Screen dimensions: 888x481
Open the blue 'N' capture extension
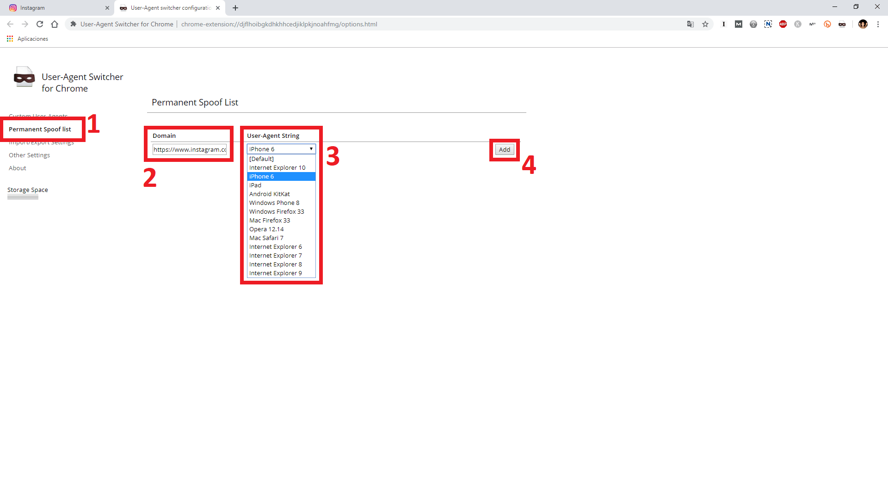tap(768, 24)
